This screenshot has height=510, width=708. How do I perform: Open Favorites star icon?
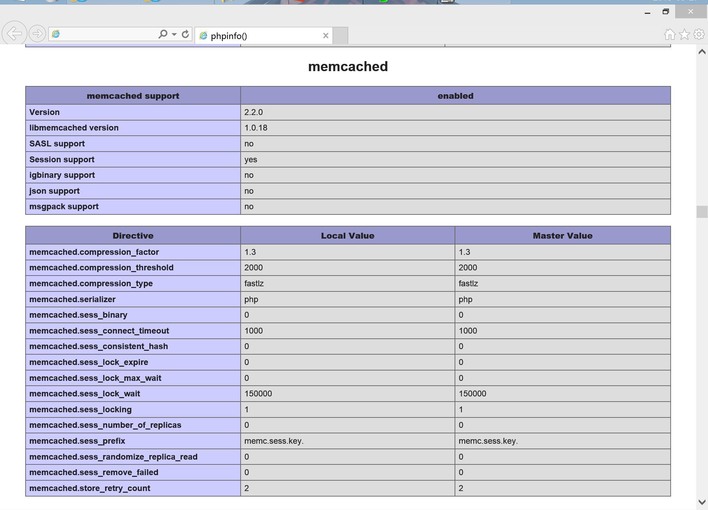tap(684, 34)
